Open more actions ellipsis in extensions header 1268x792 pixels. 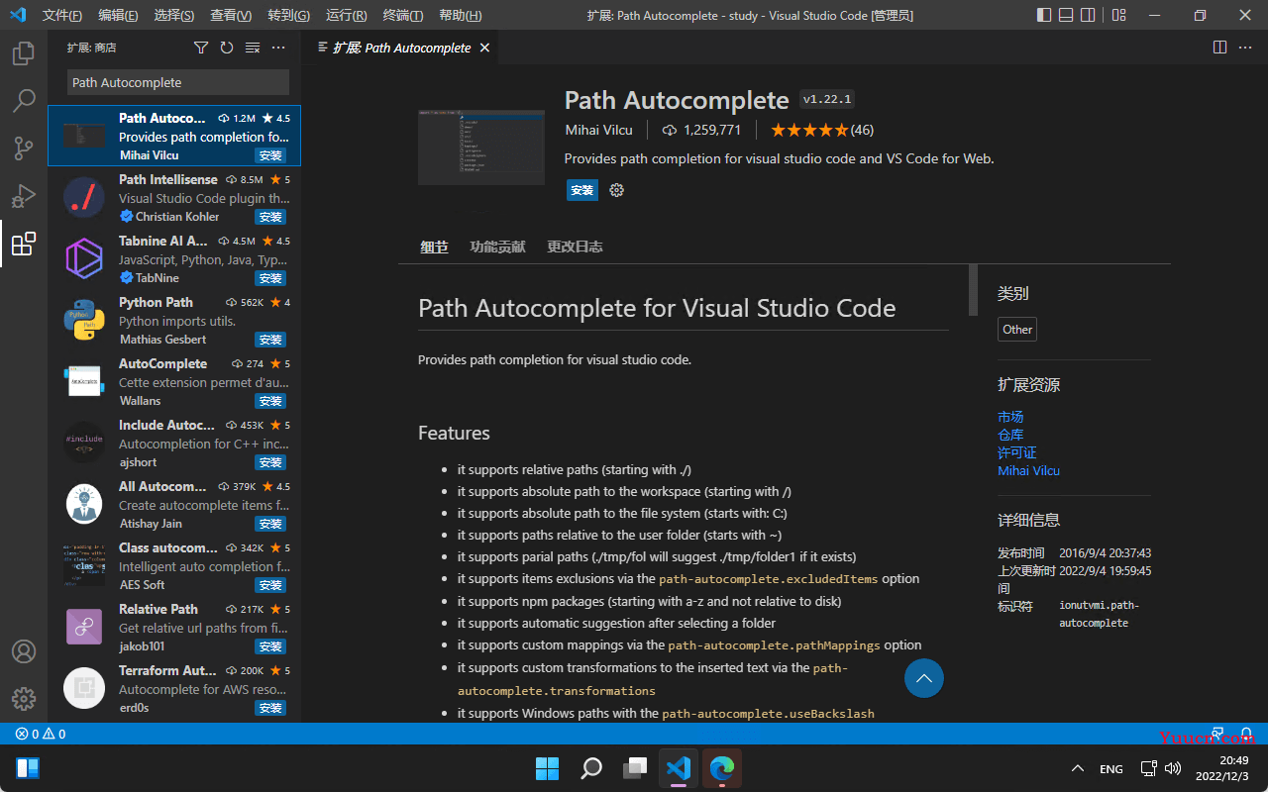point(278,48)
